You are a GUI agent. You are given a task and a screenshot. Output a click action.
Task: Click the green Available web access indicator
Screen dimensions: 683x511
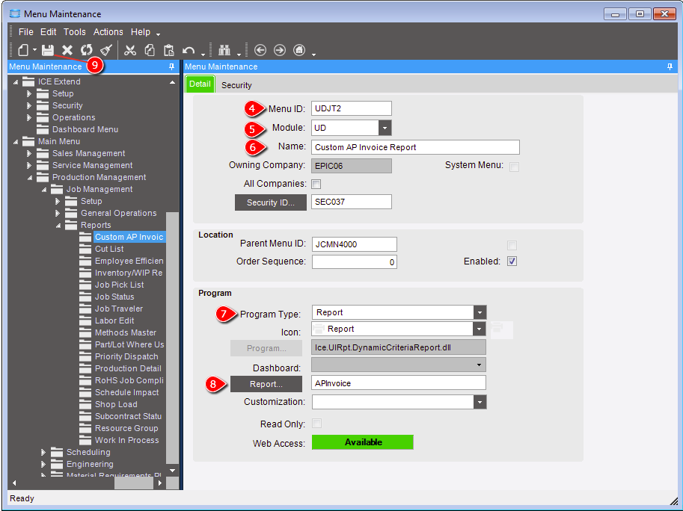click(363, 442)
